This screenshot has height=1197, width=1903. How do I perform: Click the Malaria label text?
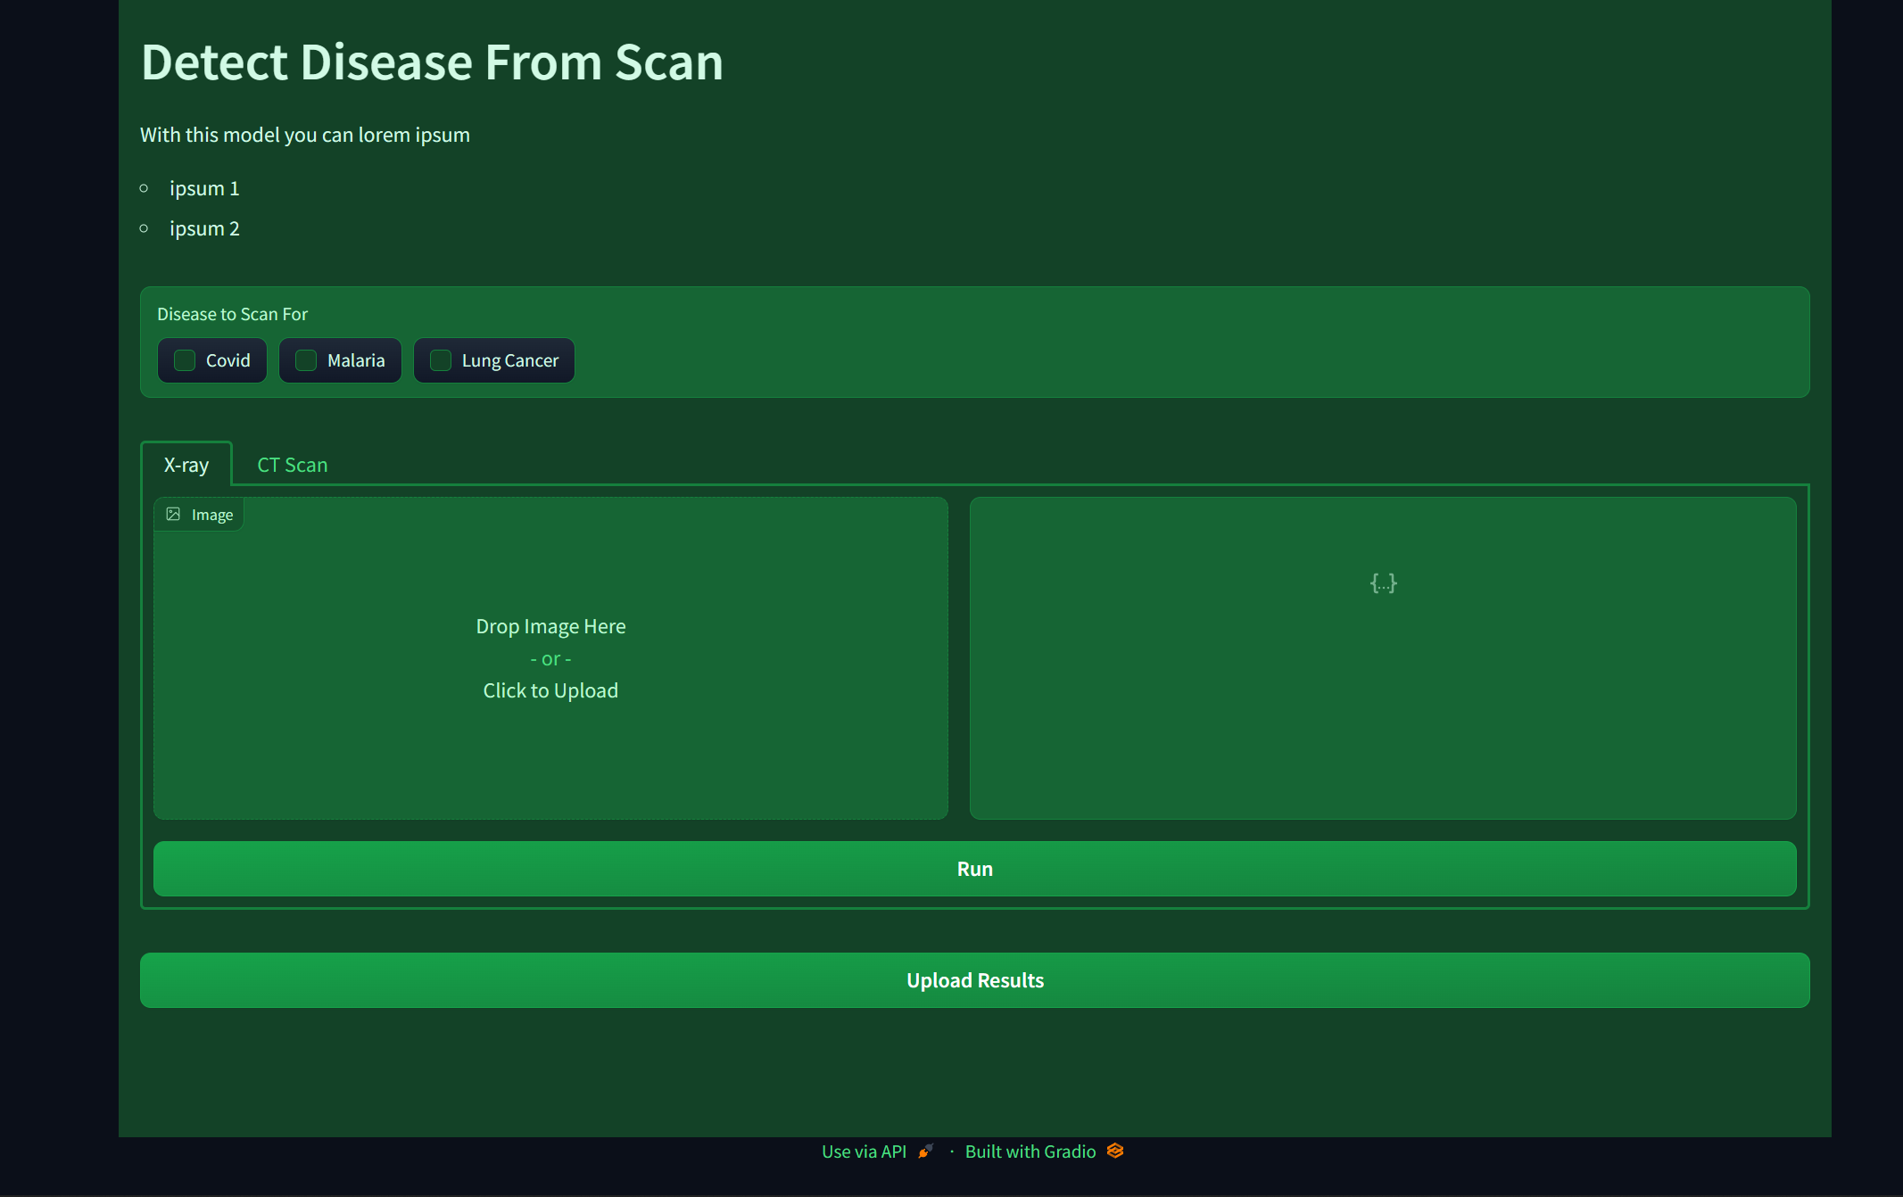(356, 360)
